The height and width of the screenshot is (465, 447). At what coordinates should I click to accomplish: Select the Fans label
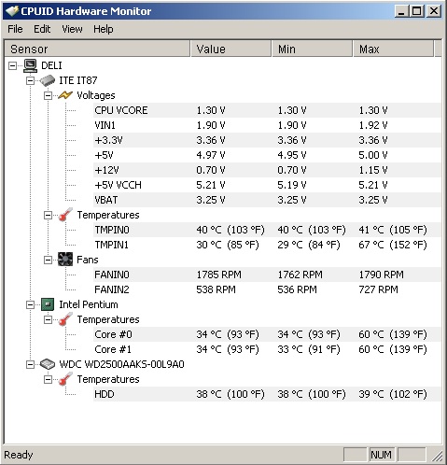click(x=88, y=260)
